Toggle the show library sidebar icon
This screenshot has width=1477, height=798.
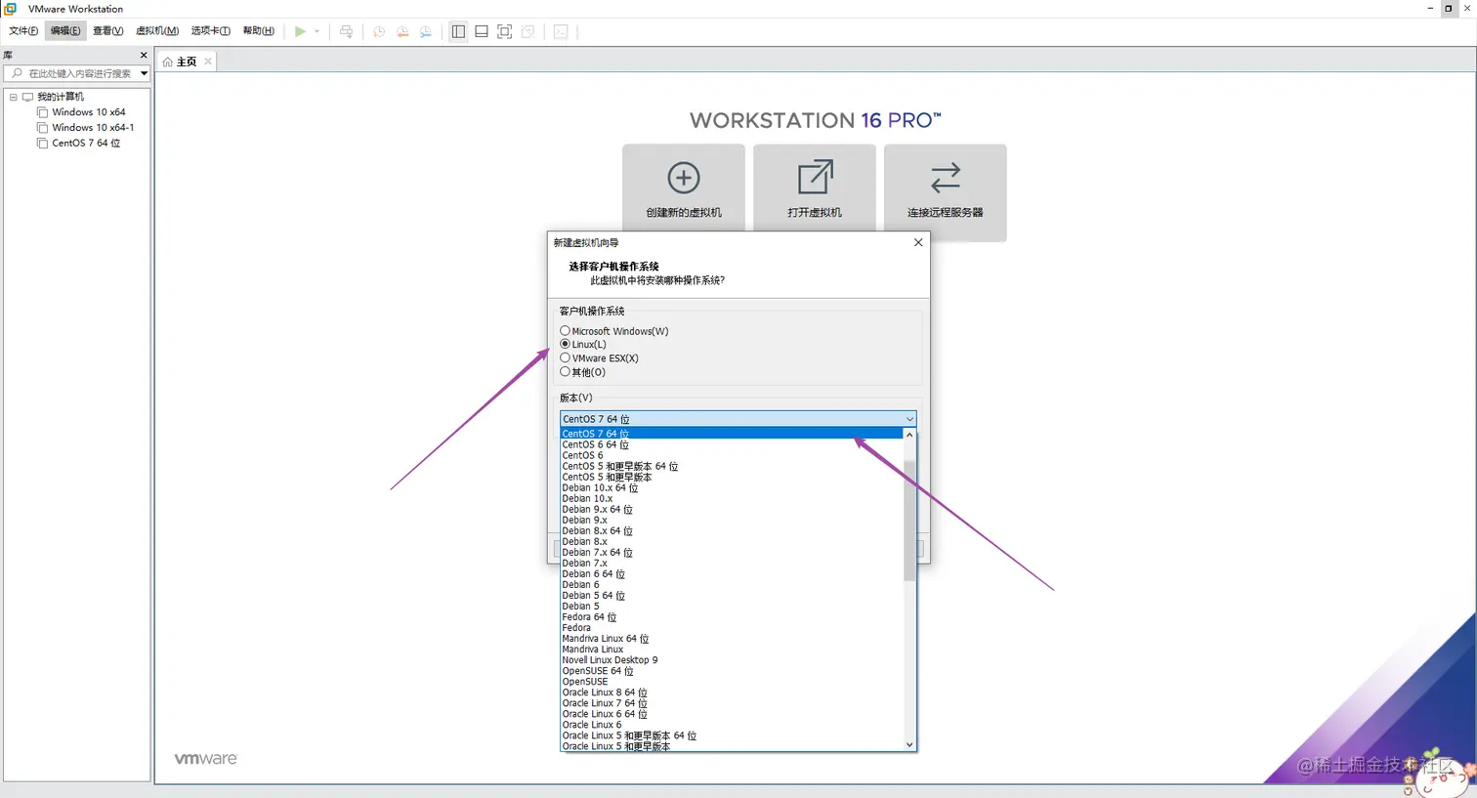point(458,31)
